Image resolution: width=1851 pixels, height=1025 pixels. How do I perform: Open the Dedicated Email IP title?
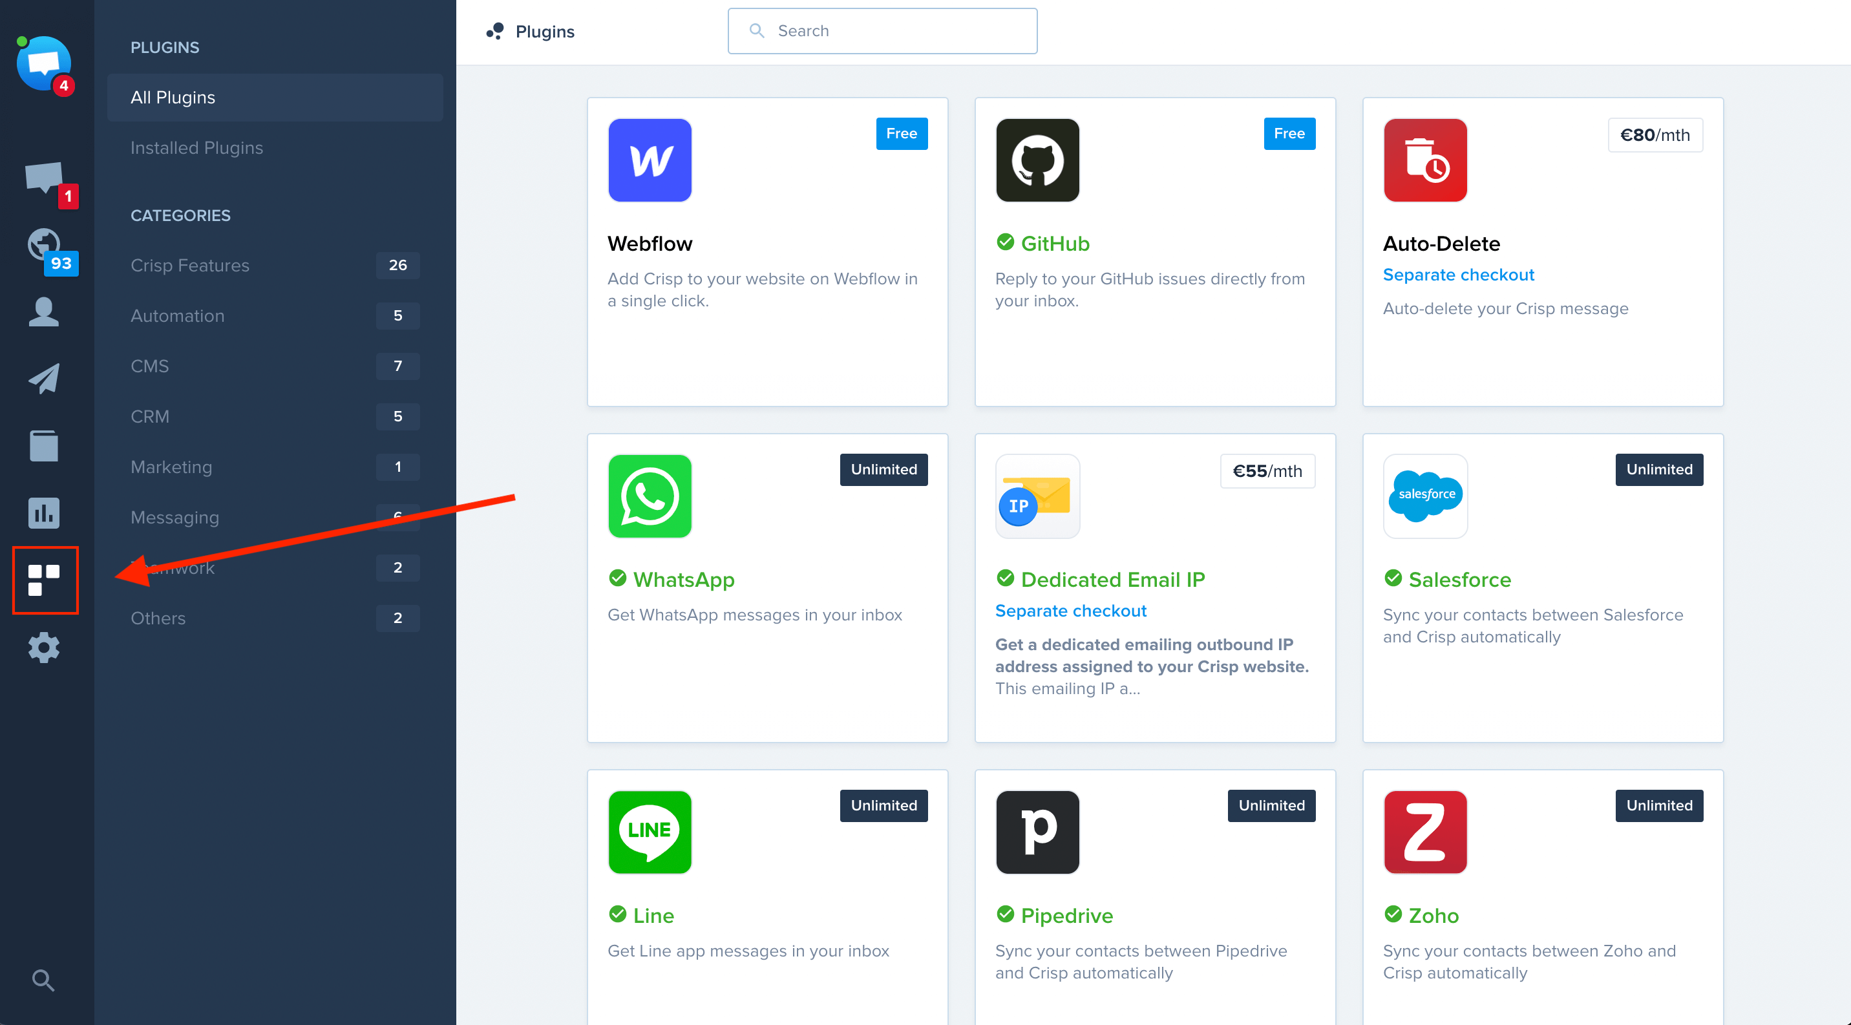point(1112,580)
